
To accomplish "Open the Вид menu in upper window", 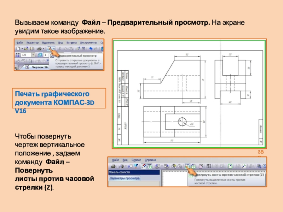I will (x=60, y=42).
